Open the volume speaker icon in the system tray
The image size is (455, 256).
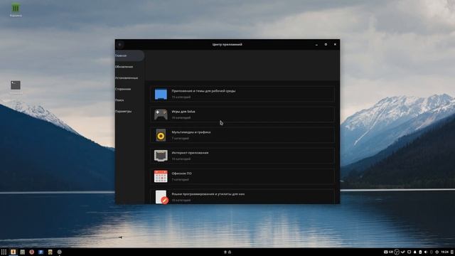coord(426,252)
